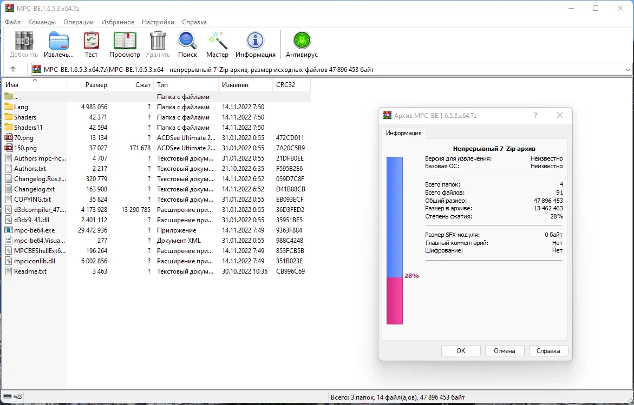This screenshot has height=405, width=634.
Task: Click the Справка button in the dialog
Action: [x=548, y=350]
